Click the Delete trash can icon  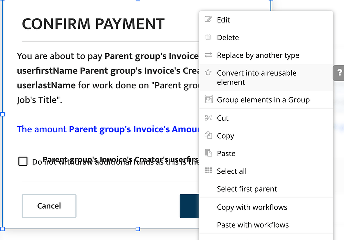click(208, 37)
